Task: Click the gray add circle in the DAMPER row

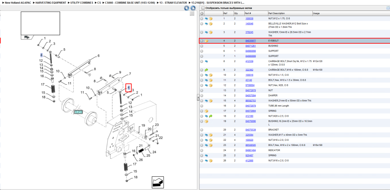Action: [202, 96]
